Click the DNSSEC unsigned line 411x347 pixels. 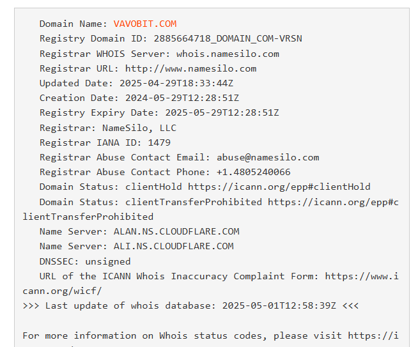click(85, 261)
